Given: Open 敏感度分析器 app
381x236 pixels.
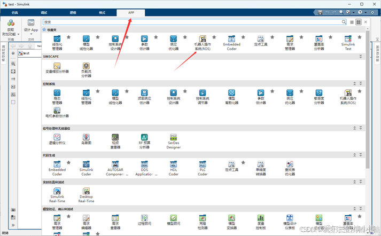Looking at the screenshot, I should (319, 97).
